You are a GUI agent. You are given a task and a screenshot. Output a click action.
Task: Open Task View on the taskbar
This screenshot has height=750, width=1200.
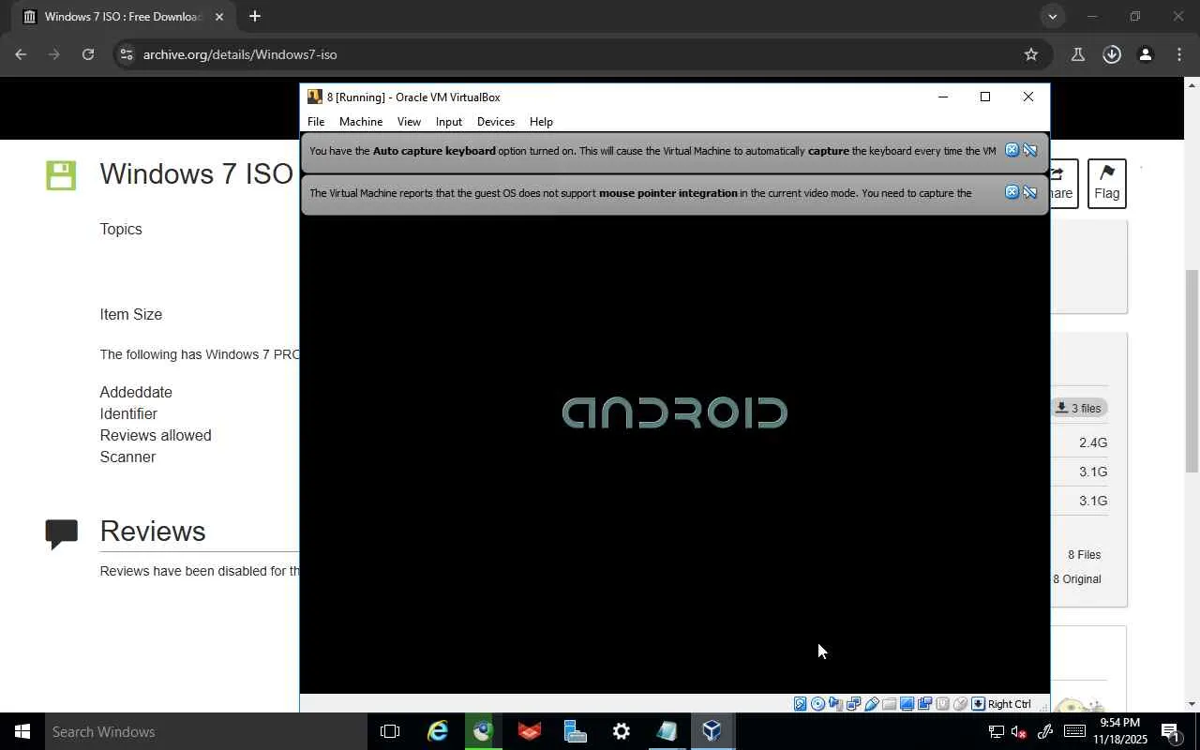[x=390, y=731]
